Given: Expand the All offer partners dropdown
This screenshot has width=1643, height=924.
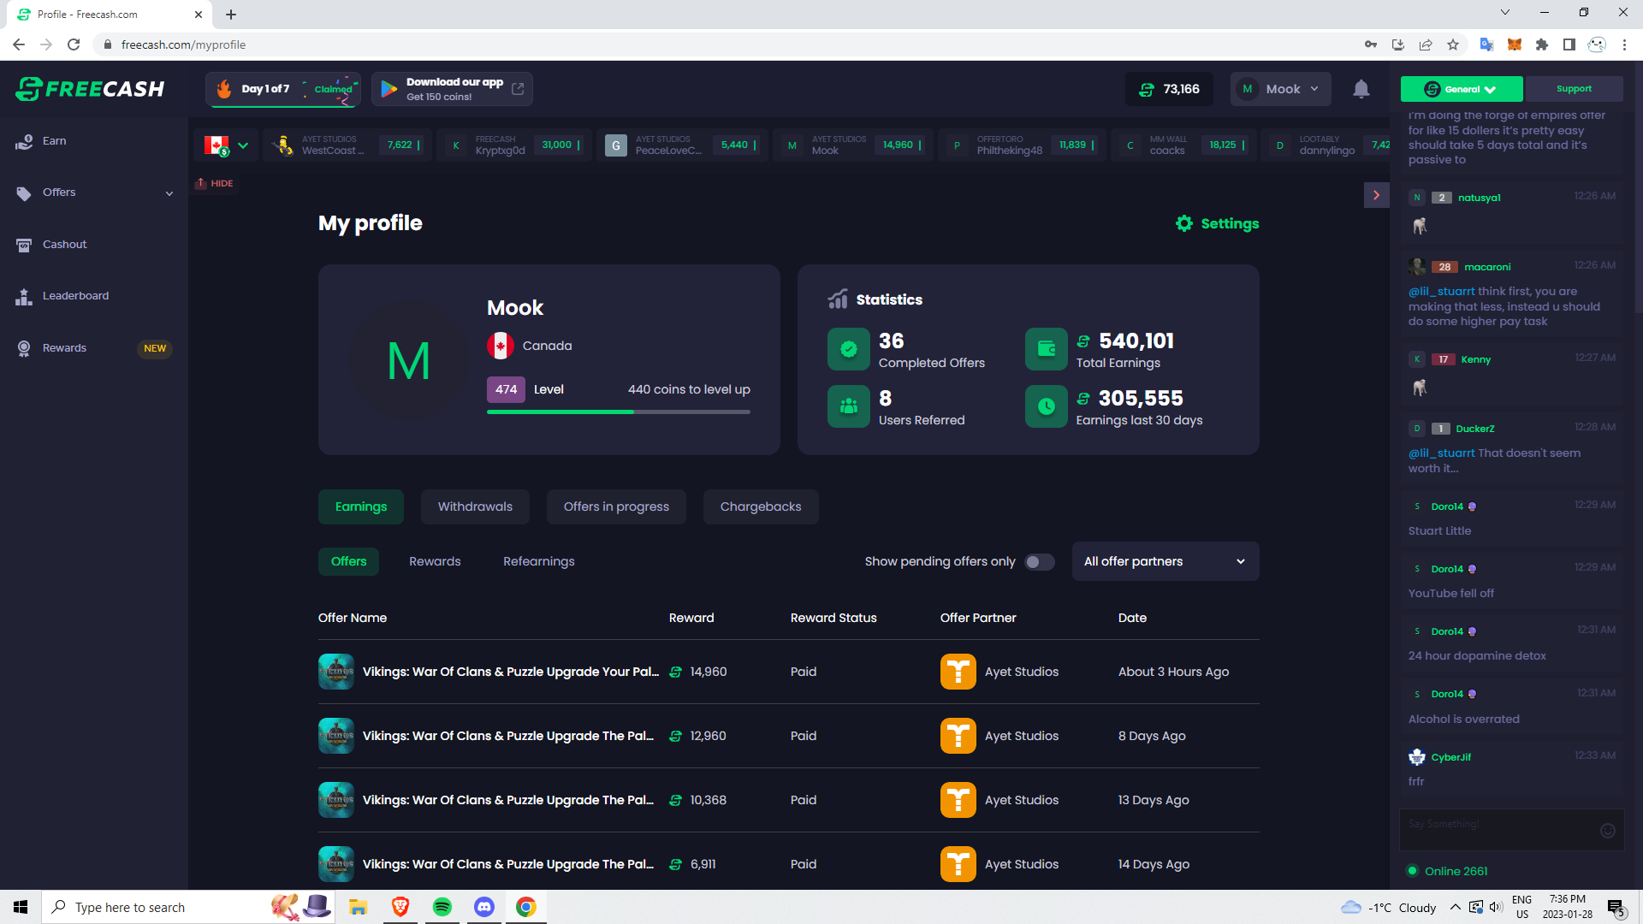Looking at the screenshot, I should click(1165, 562).
